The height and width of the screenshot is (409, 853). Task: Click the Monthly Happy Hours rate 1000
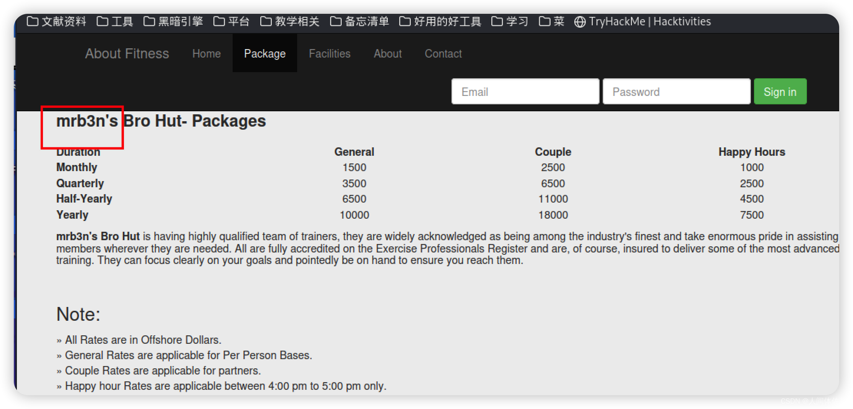(752, 167)
